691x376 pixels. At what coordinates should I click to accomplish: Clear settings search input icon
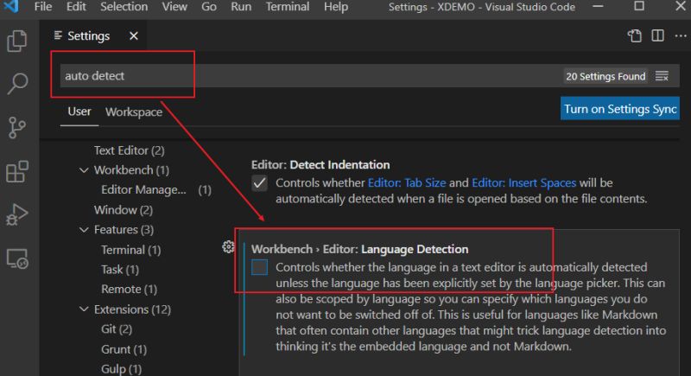pyautogui.click(x=662, y=76)
